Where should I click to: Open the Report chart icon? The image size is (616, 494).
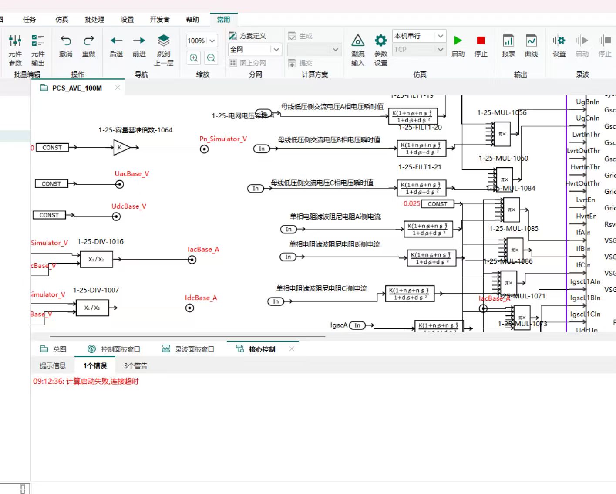tap(508, 41)
